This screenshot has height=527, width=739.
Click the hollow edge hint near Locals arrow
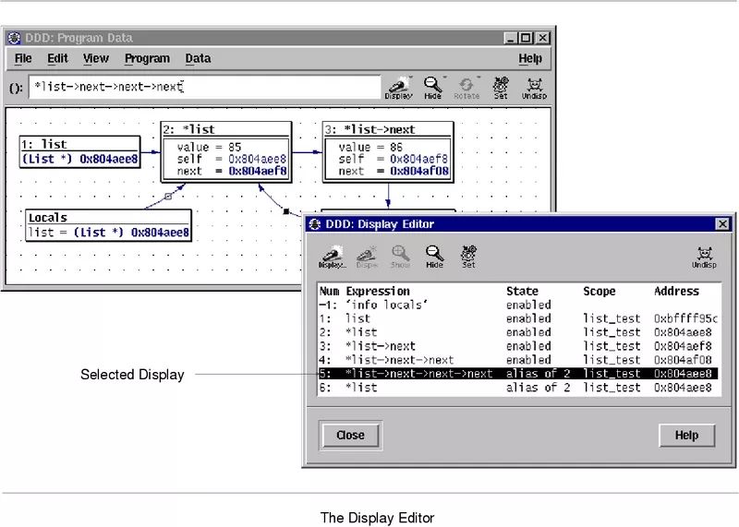(168, 196)
